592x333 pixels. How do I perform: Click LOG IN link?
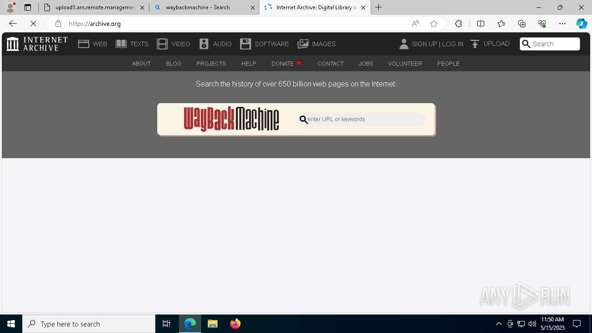point(453,44)
